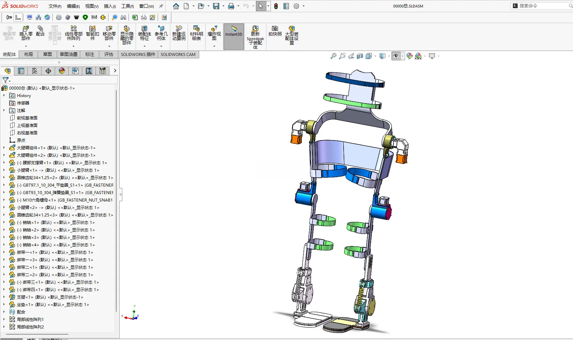
Task: Toggle the Instant3D button
Action: tap(234, 36)
